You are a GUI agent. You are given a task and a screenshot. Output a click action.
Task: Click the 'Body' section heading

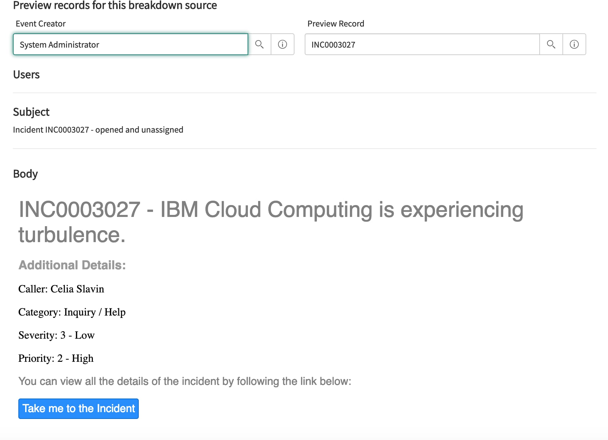(x=26, y=174)
